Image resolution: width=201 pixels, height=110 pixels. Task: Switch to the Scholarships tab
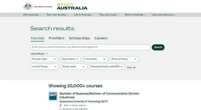coord(79,38)
